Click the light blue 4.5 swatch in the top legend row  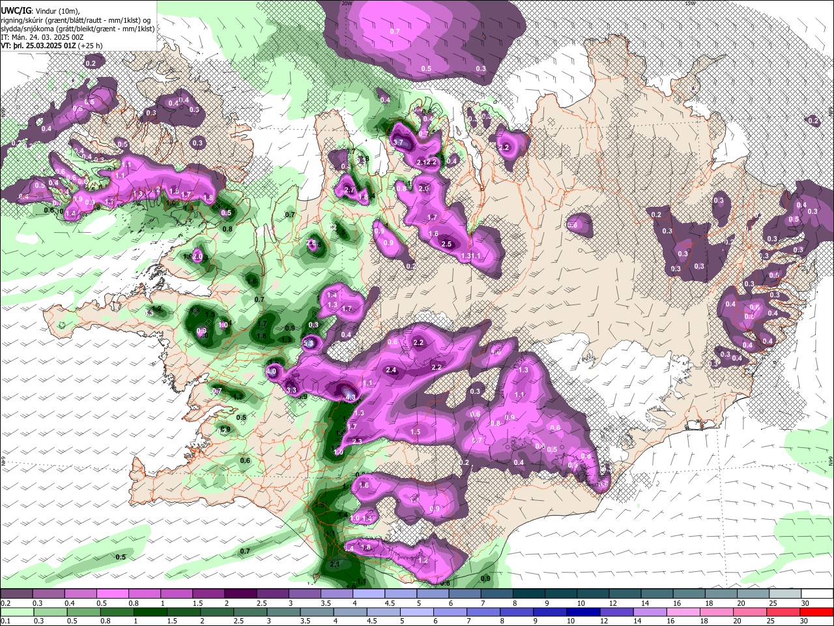click(400, 594)
